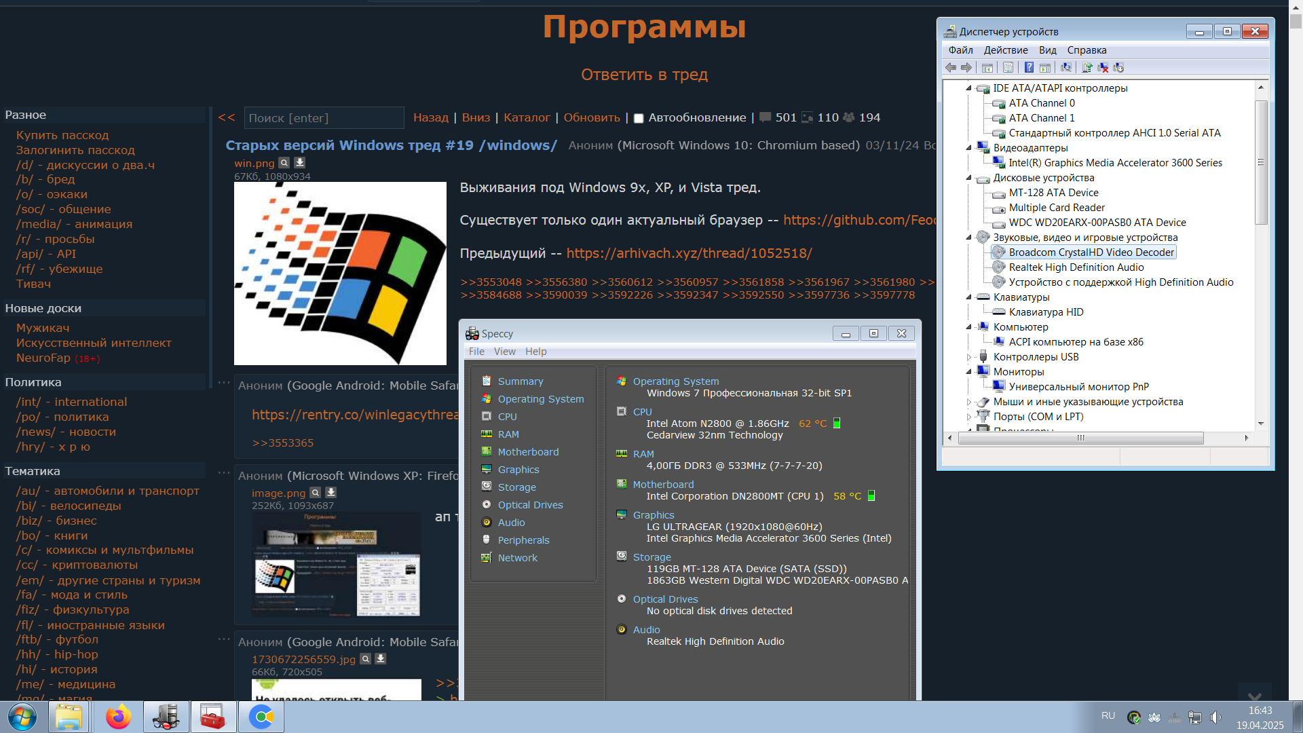The image size is (1303, 733).
Task: Expand Порты (COM и LPT) node
Action: (969, 417)
